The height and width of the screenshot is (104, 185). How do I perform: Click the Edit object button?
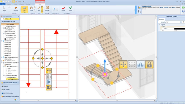25,9
